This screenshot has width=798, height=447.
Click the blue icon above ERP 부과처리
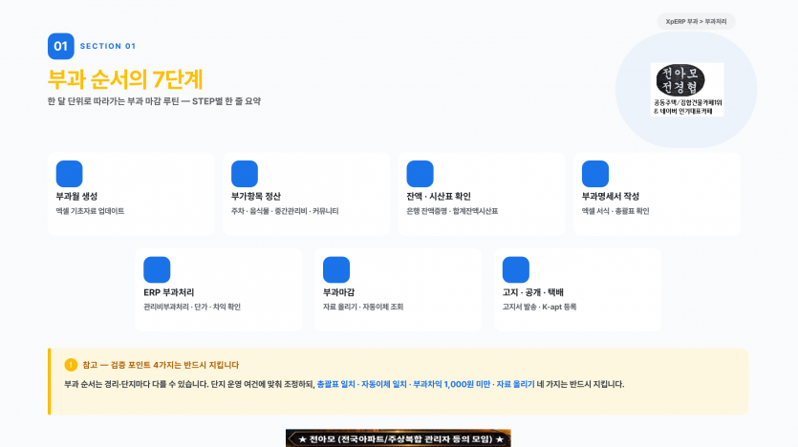(157, 269)
